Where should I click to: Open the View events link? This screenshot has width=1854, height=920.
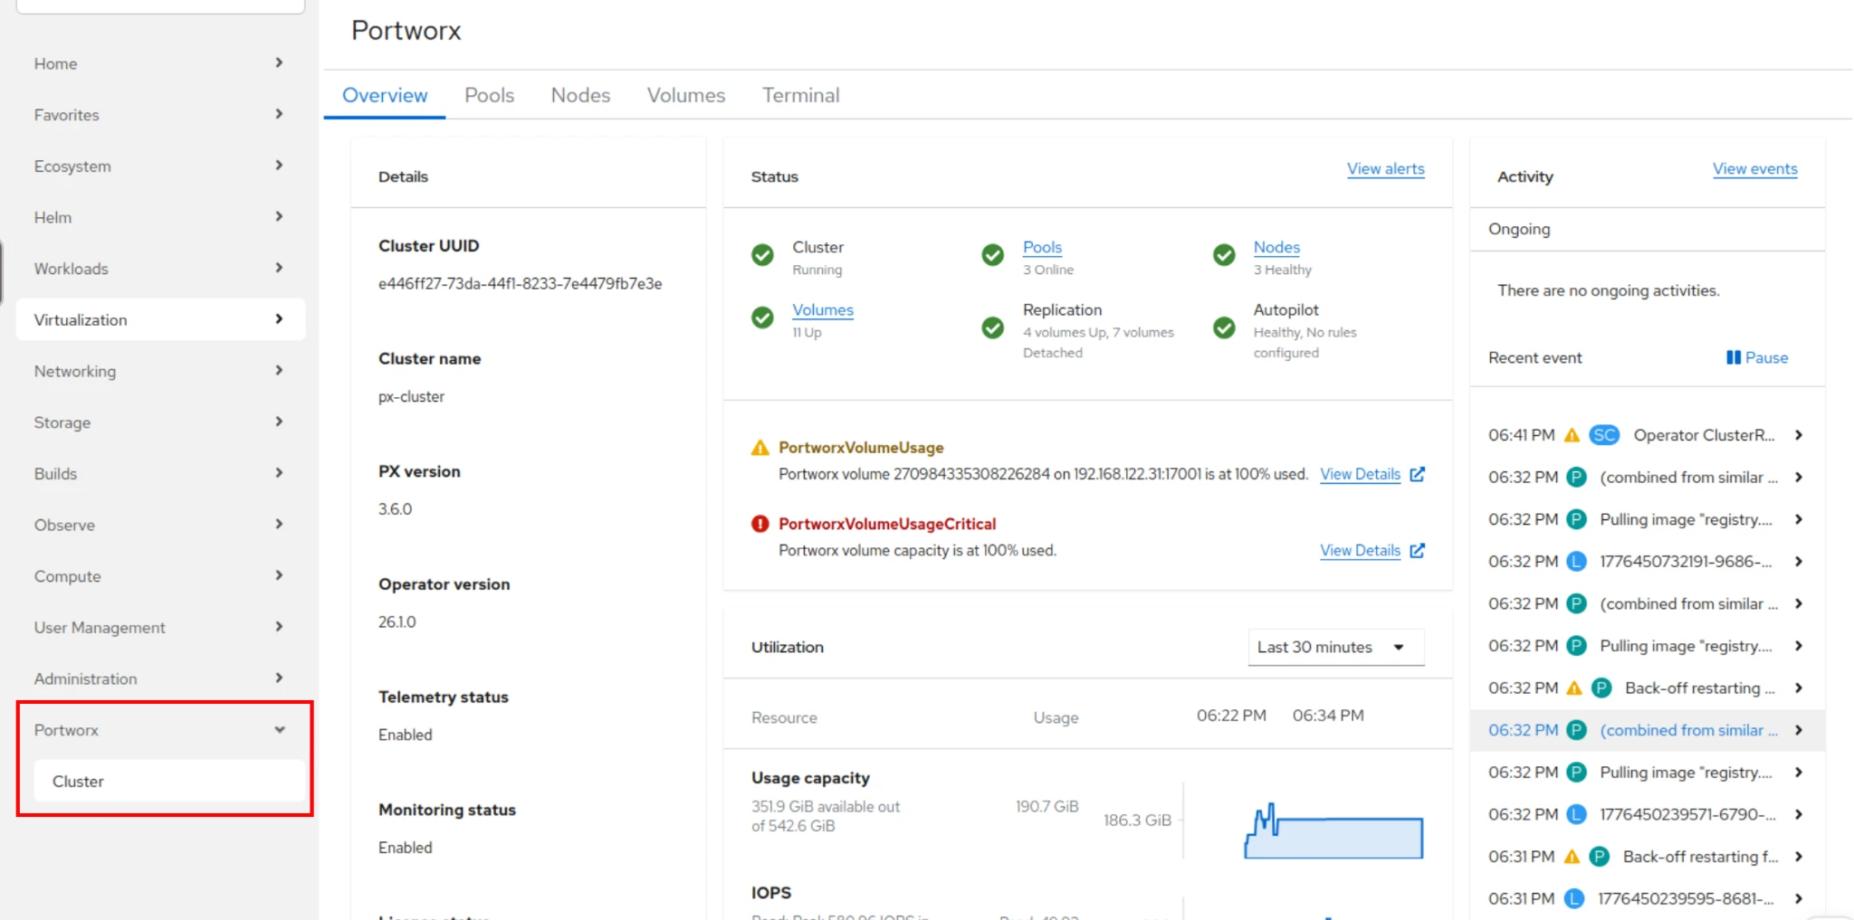tap(1754, 168)
